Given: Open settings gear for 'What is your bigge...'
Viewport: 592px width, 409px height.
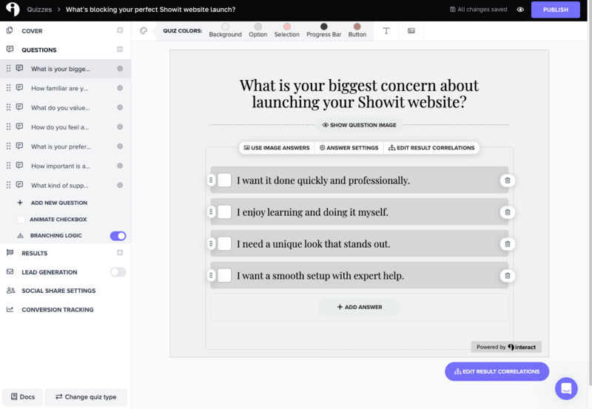Looking at the screenshot, I should (x=120, y=68).
